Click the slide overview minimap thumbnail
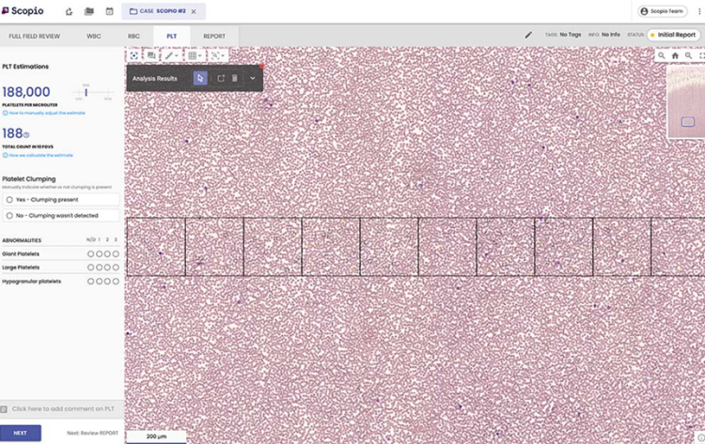 click(x=686, y=101)
